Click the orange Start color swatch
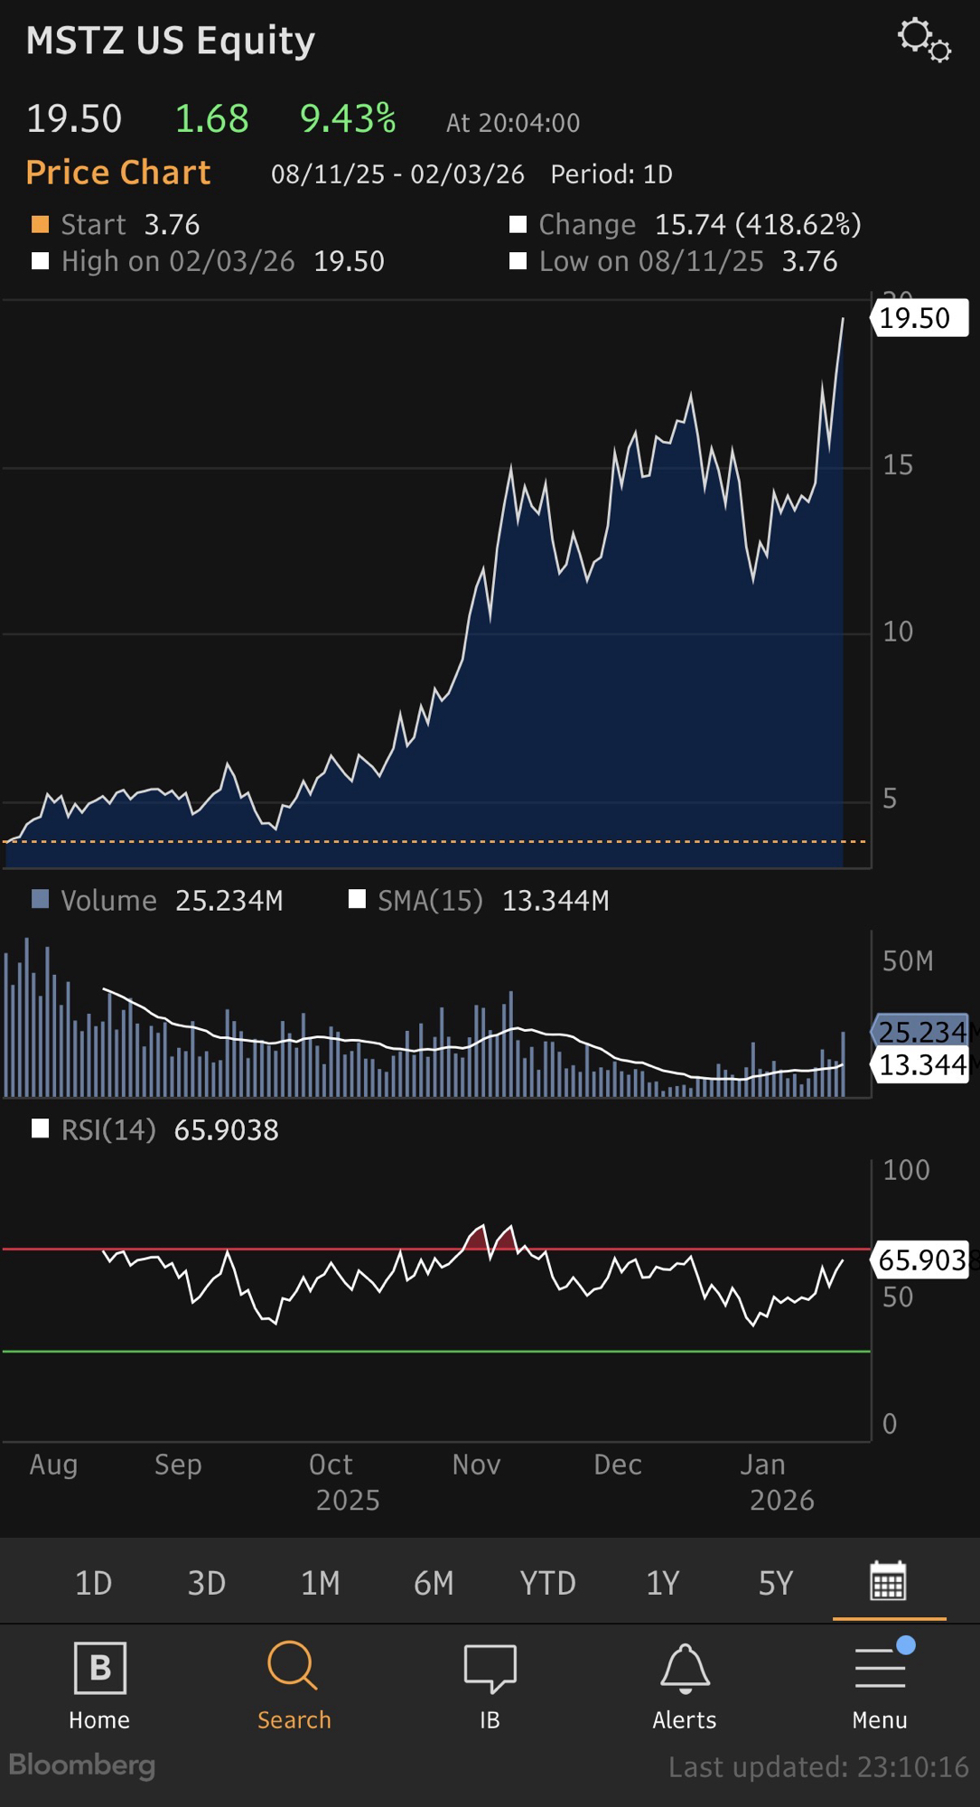The image size is (980, 1807). [40, 224]
